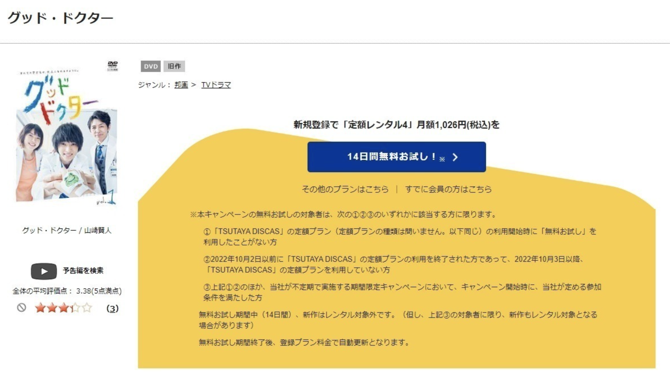
Task: Click the 14日間無料お試し！ button
Action: [x=397, y=157]
